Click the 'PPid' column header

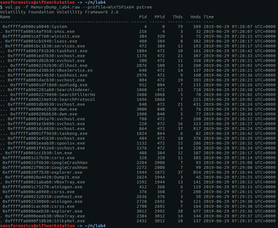(159, 17)
